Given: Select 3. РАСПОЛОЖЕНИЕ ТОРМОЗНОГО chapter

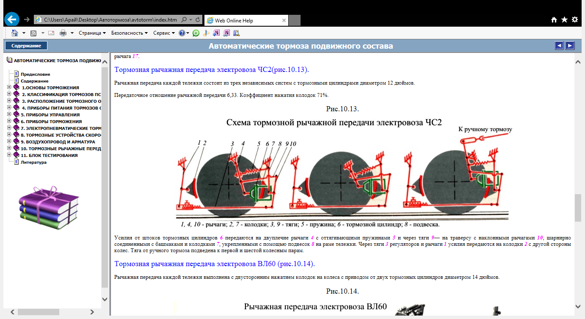Looking at the screenshot, I should pos(61,101).
